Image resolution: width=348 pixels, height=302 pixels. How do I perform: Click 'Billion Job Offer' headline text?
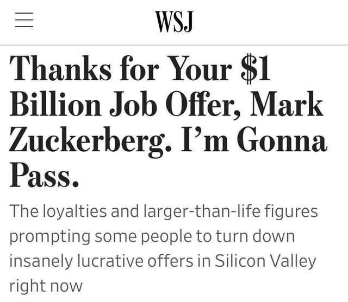click(125, 106)
